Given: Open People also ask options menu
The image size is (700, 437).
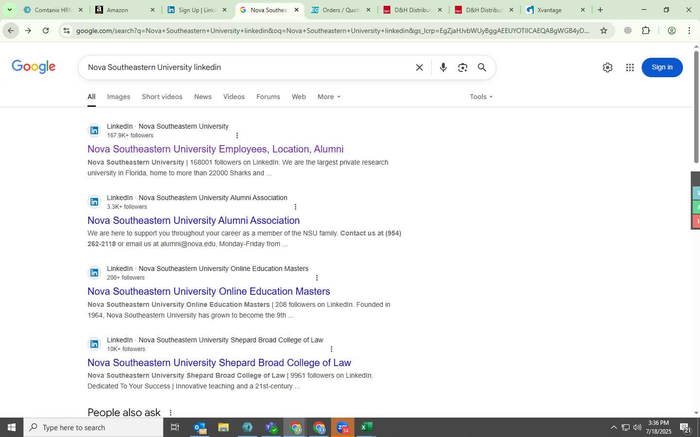Looking at the screenshot, I should coord(171,413).
